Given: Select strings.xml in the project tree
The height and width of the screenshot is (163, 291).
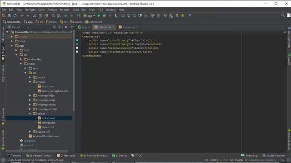Looking at the screenshot, I should coord(49,123).
